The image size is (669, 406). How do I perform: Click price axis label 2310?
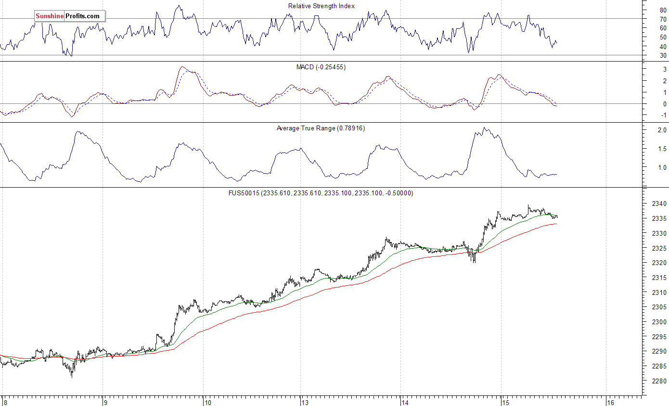659,292
